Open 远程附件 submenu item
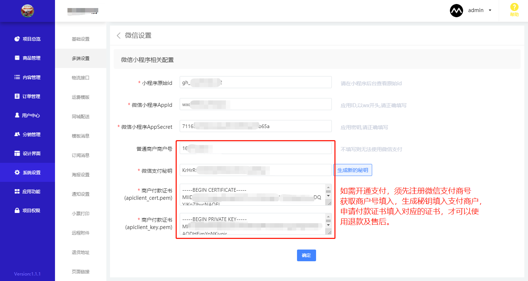 coord(81,233)
